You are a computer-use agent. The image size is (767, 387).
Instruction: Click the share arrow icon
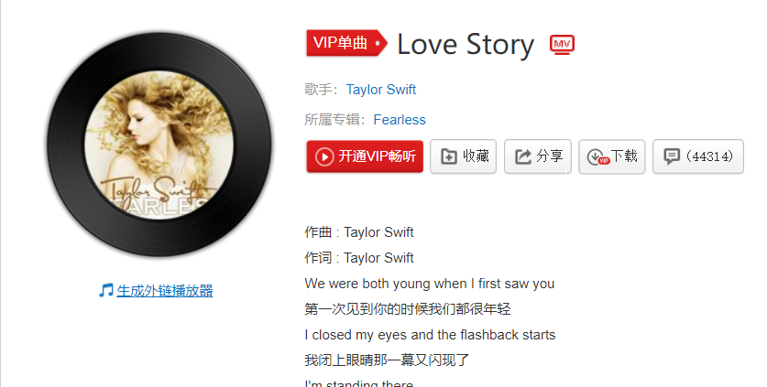pyautogui.click(x=523, y=156)
